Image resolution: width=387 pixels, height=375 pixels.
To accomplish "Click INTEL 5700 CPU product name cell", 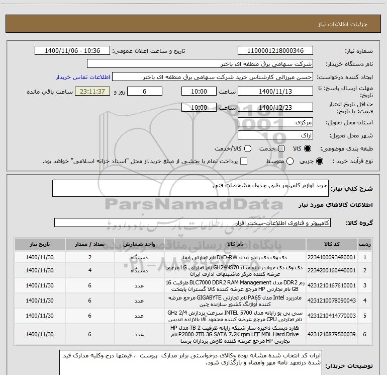I will (235, 316).
